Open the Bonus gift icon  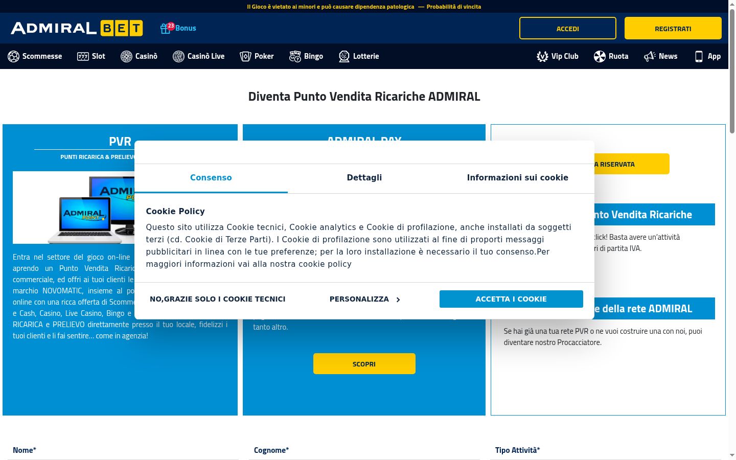(x=165, y=29)
